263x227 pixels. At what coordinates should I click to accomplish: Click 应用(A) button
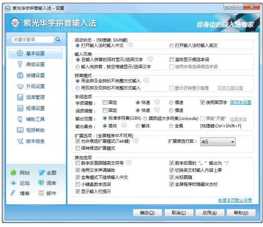pyautogui.click(x=210, y=213)
